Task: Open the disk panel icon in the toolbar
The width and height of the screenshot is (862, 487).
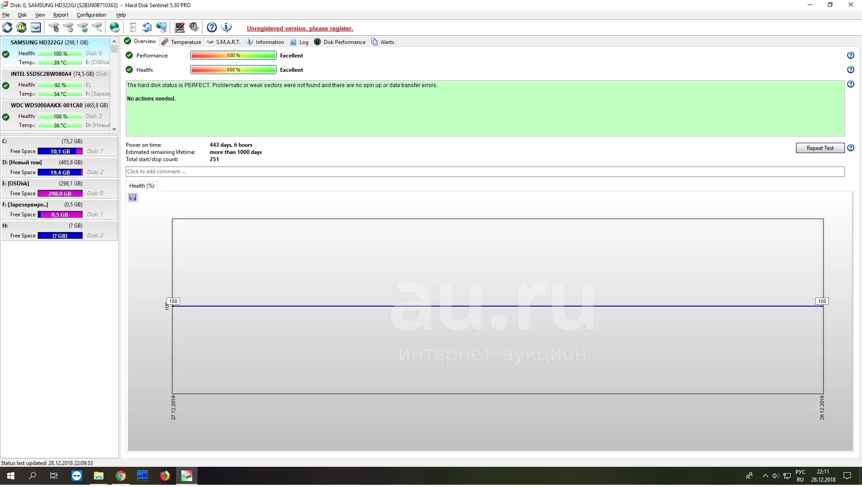Action: 36,27
